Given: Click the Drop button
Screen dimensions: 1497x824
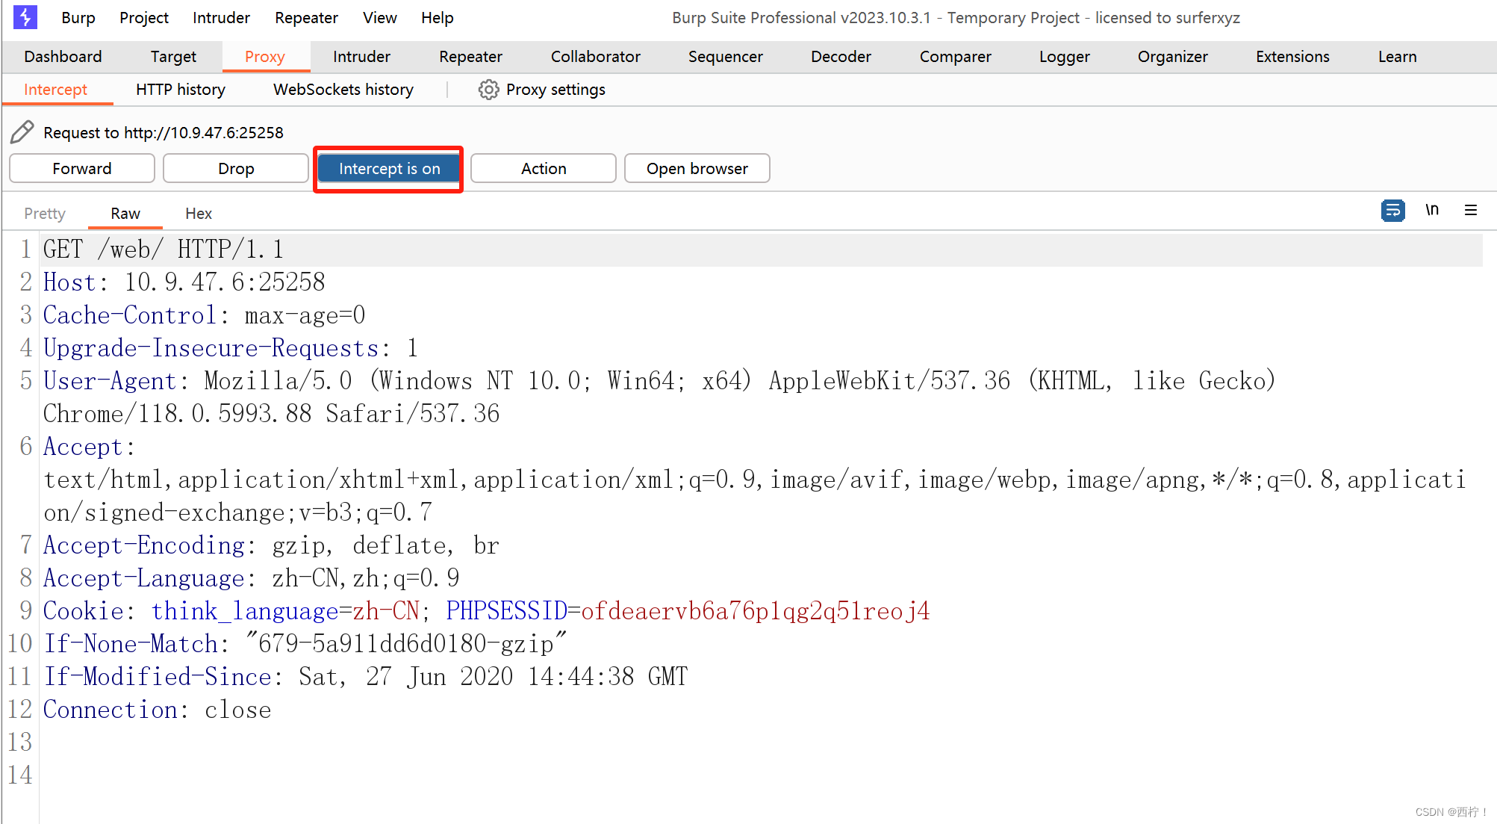Looking at the screenshot, I should click(236, 169).
